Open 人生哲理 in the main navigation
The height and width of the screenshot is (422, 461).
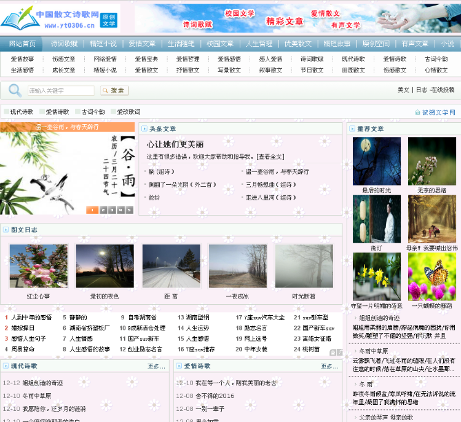coord(259,44)
